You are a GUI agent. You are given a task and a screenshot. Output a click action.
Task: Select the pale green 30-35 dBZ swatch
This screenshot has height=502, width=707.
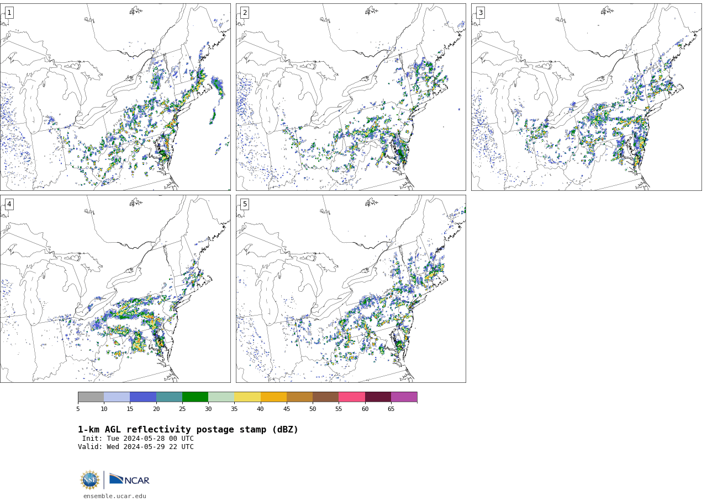pyautogui.click(x=221, y=397)
